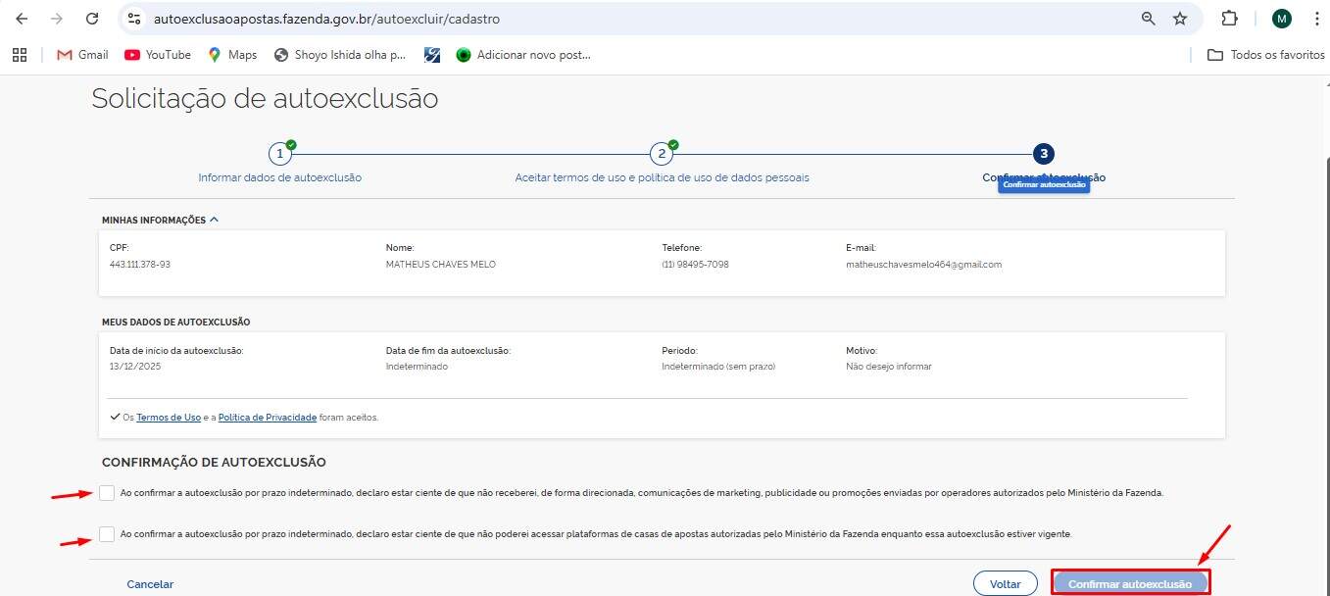Screen dimensions: 1330x596
Task: Reload the autoexclusão page
Action: pyautogui.click(x=92, y=18)
